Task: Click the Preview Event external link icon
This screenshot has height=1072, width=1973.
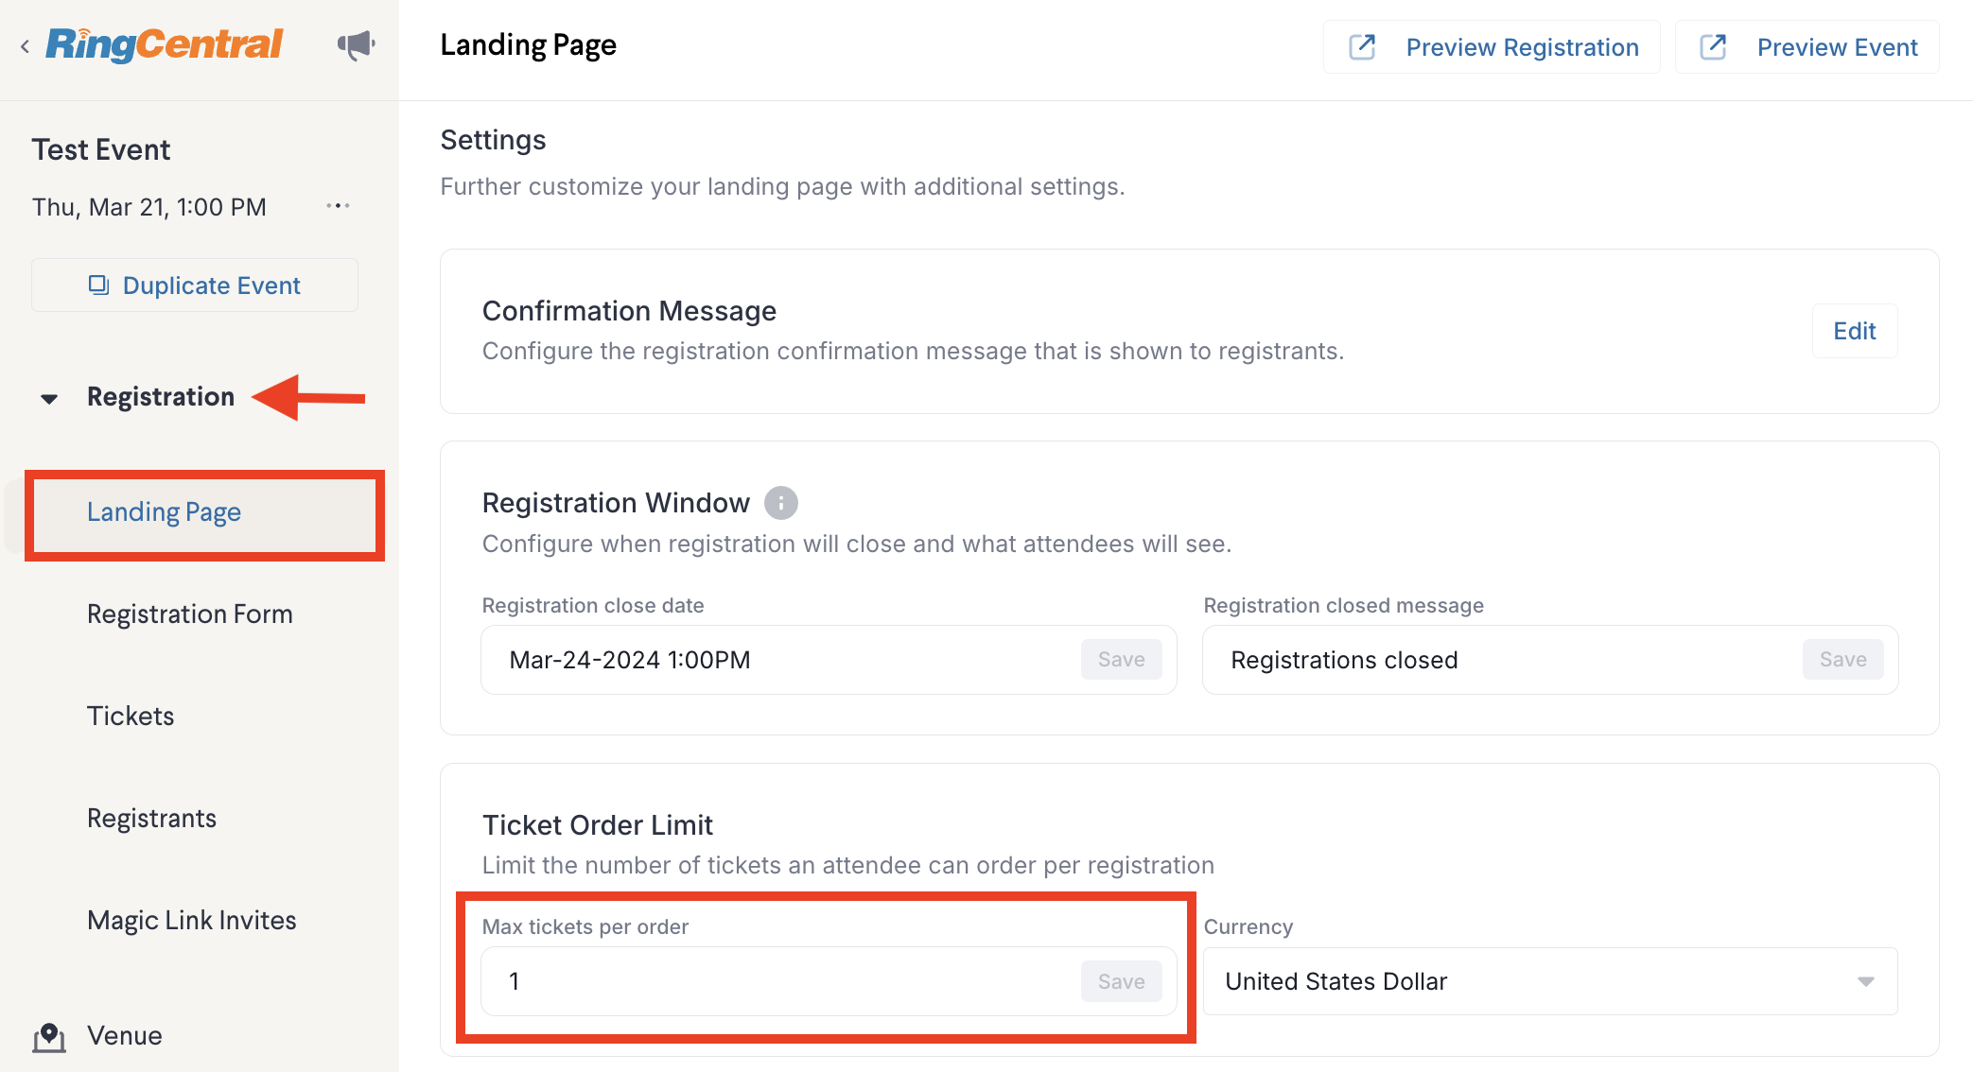Action: [x=1713, y=47]
